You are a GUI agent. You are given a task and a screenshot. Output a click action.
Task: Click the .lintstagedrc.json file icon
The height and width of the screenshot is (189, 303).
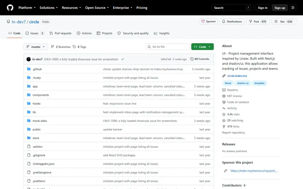tap(29, 163)
